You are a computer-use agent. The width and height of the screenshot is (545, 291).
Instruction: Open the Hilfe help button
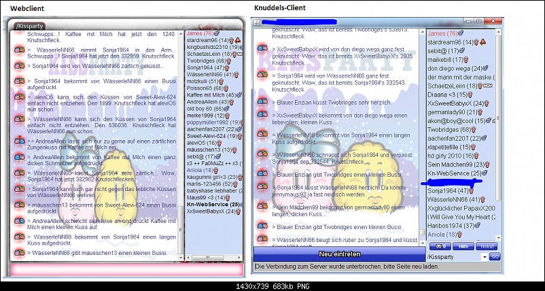(x=462, y=245)
